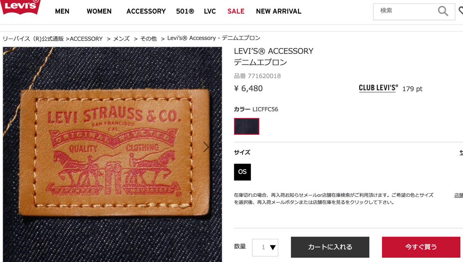Open the SALE page
The image size is (463, 262).
click(x=236, y=11)
